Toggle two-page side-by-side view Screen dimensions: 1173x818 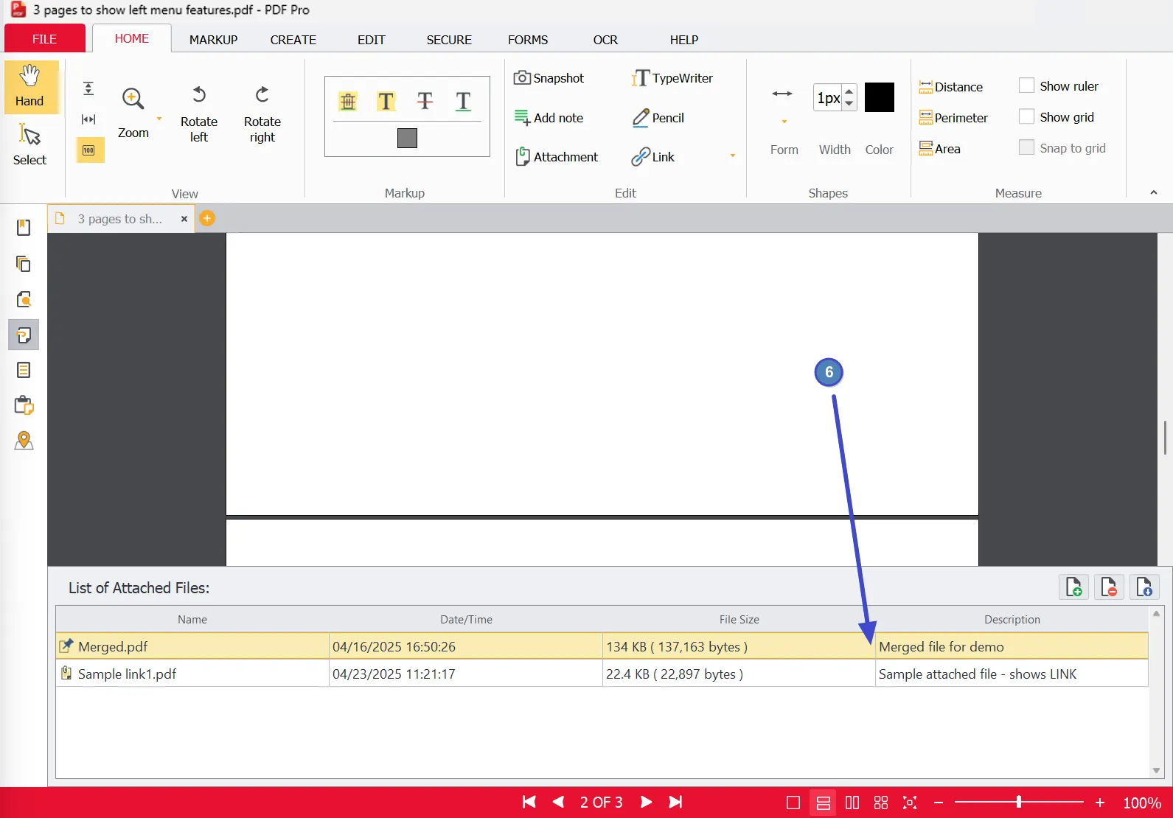click(x=852, y=803)
